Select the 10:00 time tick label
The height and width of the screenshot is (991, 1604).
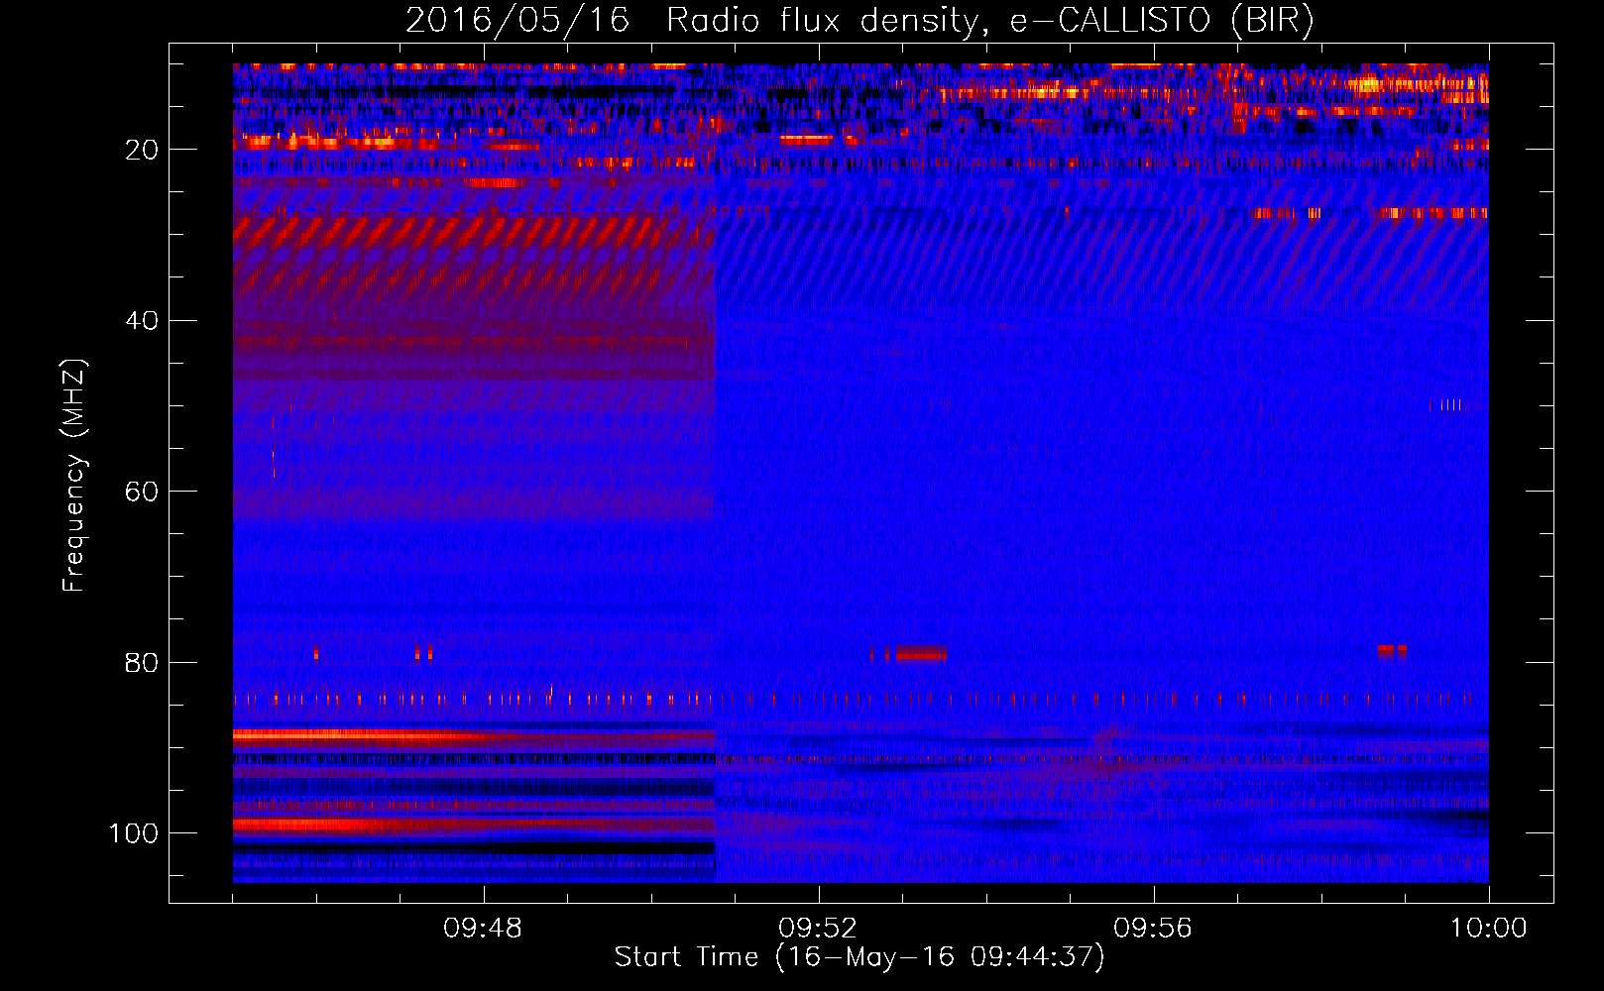(x=1488, y=929)
